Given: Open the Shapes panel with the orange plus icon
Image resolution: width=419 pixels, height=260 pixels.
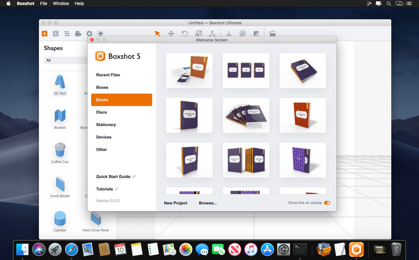Looking at the screenshot, I should click(45, 34).
